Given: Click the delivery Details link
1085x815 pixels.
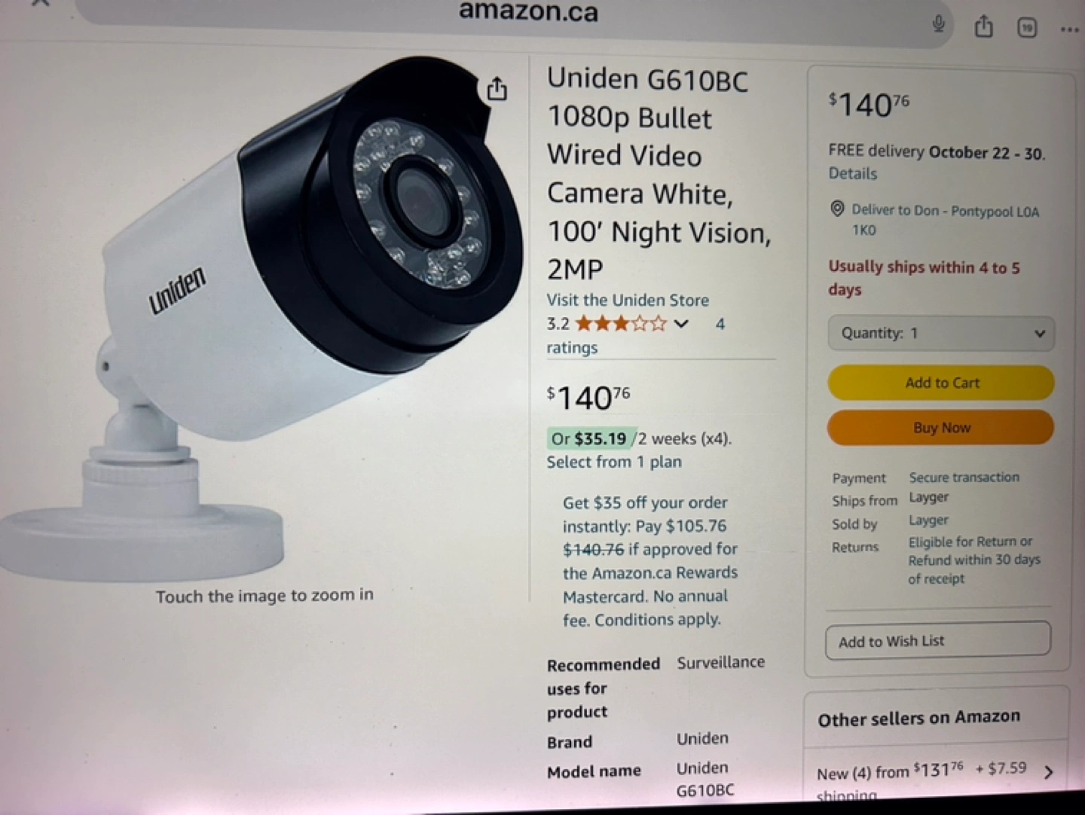Looking at the screenshot, I should click(853, 173).
